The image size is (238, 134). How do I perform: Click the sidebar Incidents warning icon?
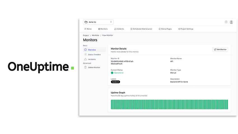[x=85, y=59]
